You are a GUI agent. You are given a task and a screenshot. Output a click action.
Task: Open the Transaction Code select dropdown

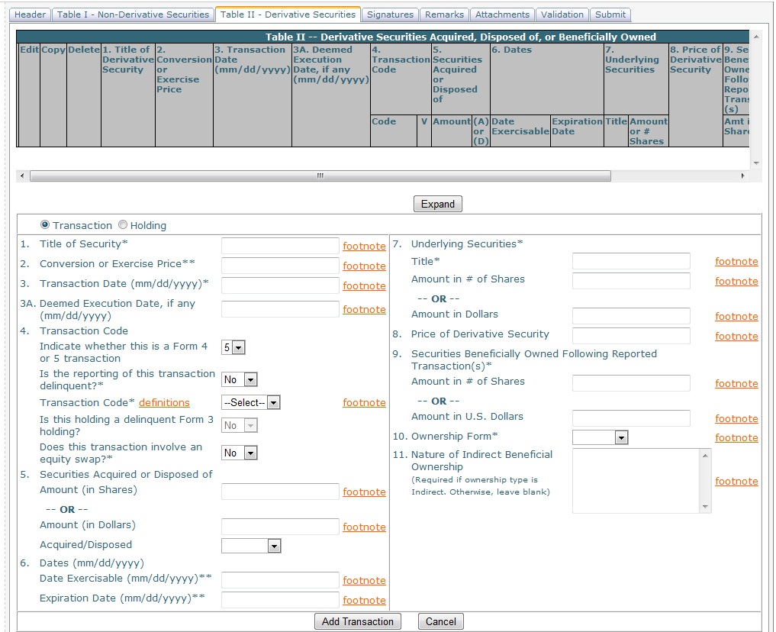[251, 402]
